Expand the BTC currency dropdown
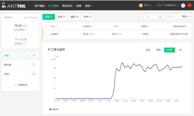The height and width of the screenshot is (116, 194). point(151,5)
